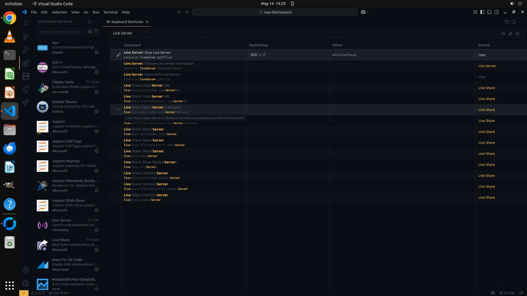Refresh the installed extensions list
This screenshot has width=527, height=296.
[89, 22]
